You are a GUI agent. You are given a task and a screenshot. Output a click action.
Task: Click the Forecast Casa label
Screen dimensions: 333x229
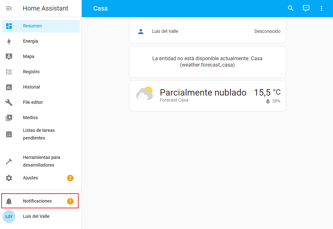174,100
